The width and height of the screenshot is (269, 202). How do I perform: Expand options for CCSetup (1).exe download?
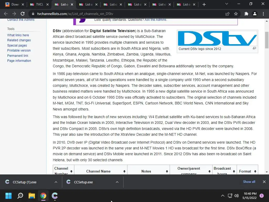56,182
